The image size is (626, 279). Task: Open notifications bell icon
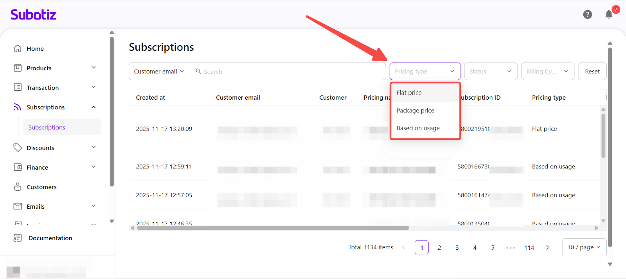point(609,14)
